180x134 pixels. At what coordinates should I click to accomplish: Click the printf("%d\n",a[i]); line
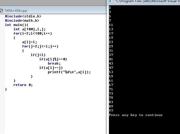69,72
